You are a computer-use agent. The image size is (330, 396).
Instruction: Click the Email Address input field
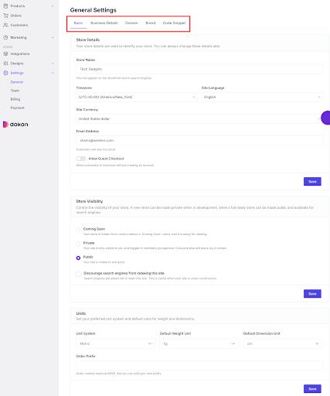click(199, 140)
